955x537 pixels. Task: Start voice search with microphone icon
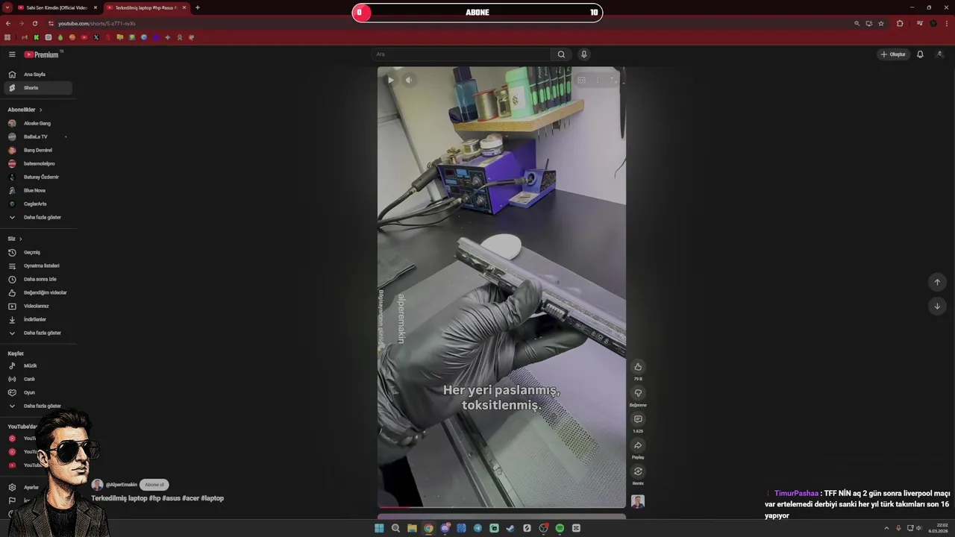tap(584, 54)
